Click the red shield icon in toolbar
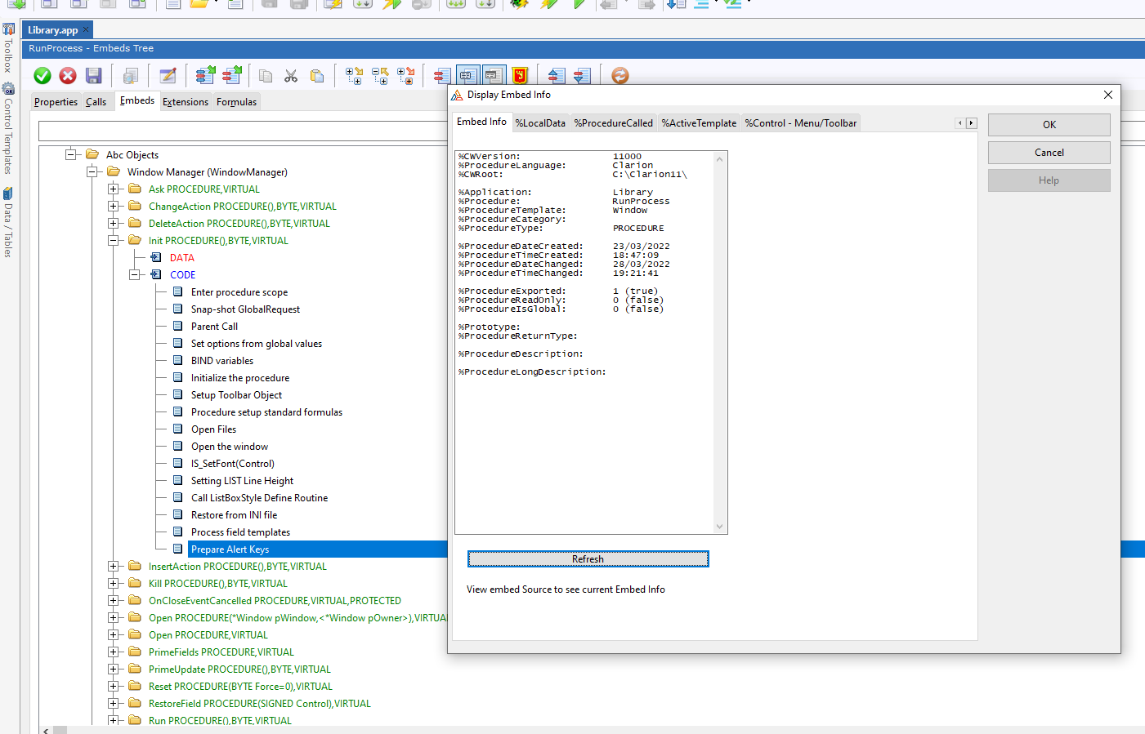This screenshot has width=1145, height=734. click(520, 76)
